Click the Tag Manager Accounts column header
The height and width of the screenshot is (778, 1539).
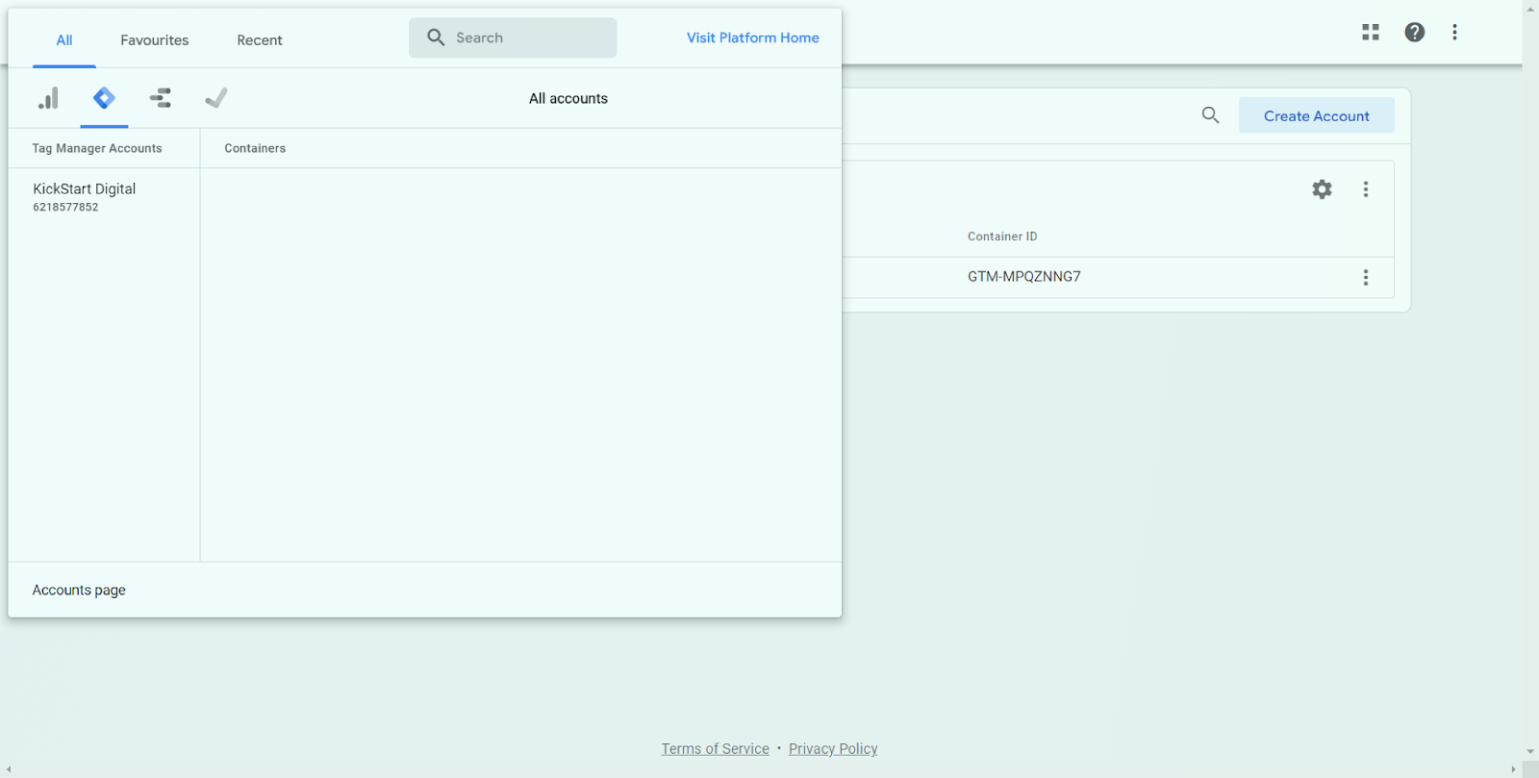[97, 148]
